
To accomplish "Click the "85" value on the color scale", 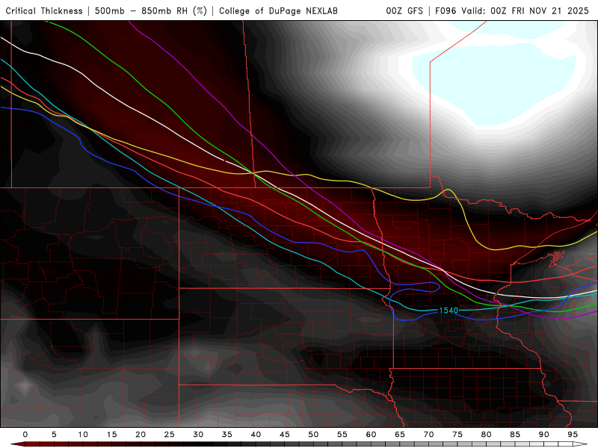I will (x=515, y=435).
